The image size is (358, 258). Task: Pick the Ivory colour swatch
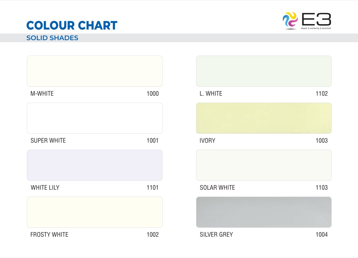click(x=264, y=118)
